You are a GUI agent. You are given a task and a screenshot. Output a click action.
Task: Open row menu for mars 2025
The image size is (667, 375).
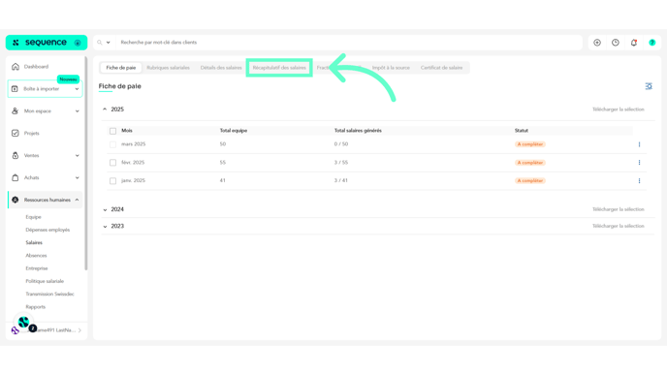pyautogui.click(x=639, y=144)
